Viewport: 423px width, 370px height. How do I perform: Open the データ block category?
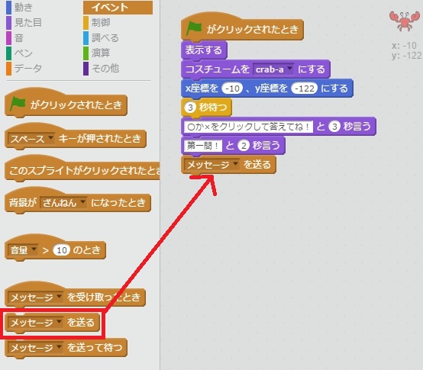point(24,69)
